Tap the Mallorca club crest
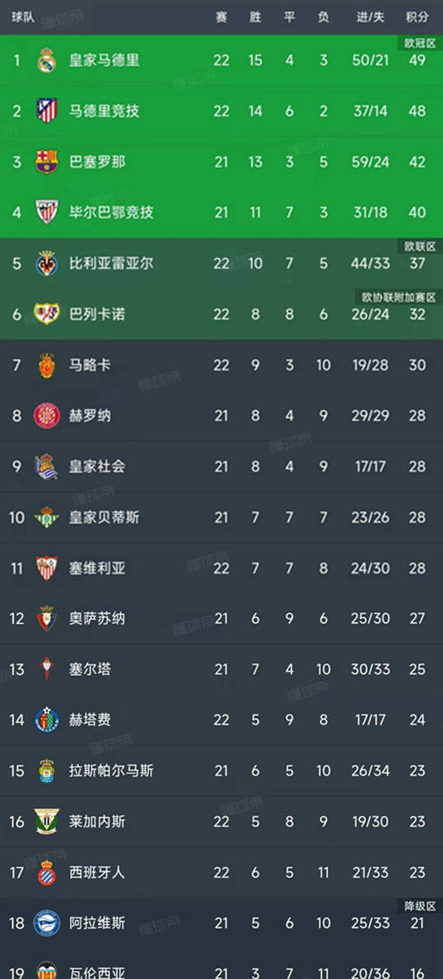Viewport: 443px width, 979px height. pos(46,365)
